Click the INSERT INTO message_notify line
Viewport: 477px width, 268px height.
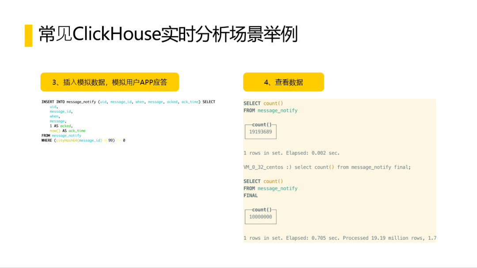point(129,102)
